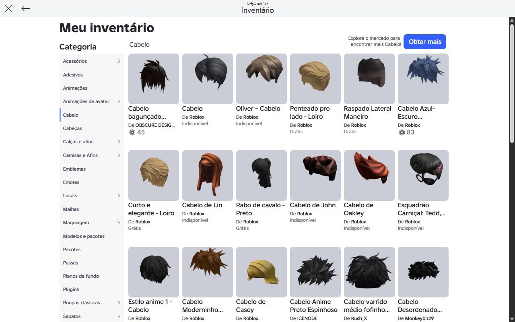The image size is (515, 322).
Task: Select the Esquadrão Carniçal Tedd thumbnail
Action: [423, 175]
